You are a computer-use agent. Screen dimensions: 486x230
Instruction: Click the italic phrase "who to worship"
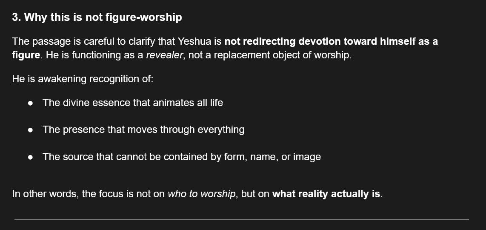coord(202,194)
